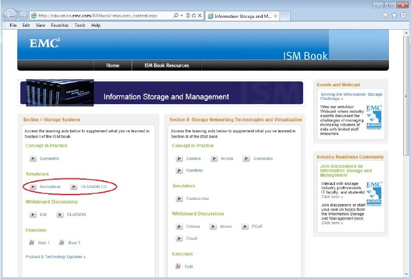Image resolution: width=411 pixels, height=279 pixels.
Task: Click the scrollbar down arrow
Action: click(406, 274)
